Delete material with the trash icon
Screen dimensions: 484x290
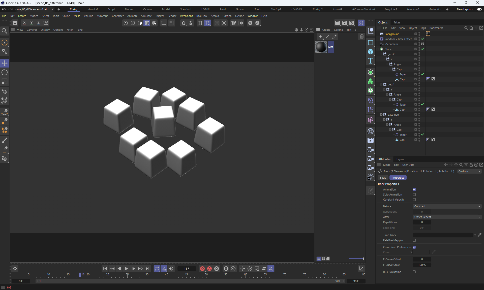(x=361, y=37)
